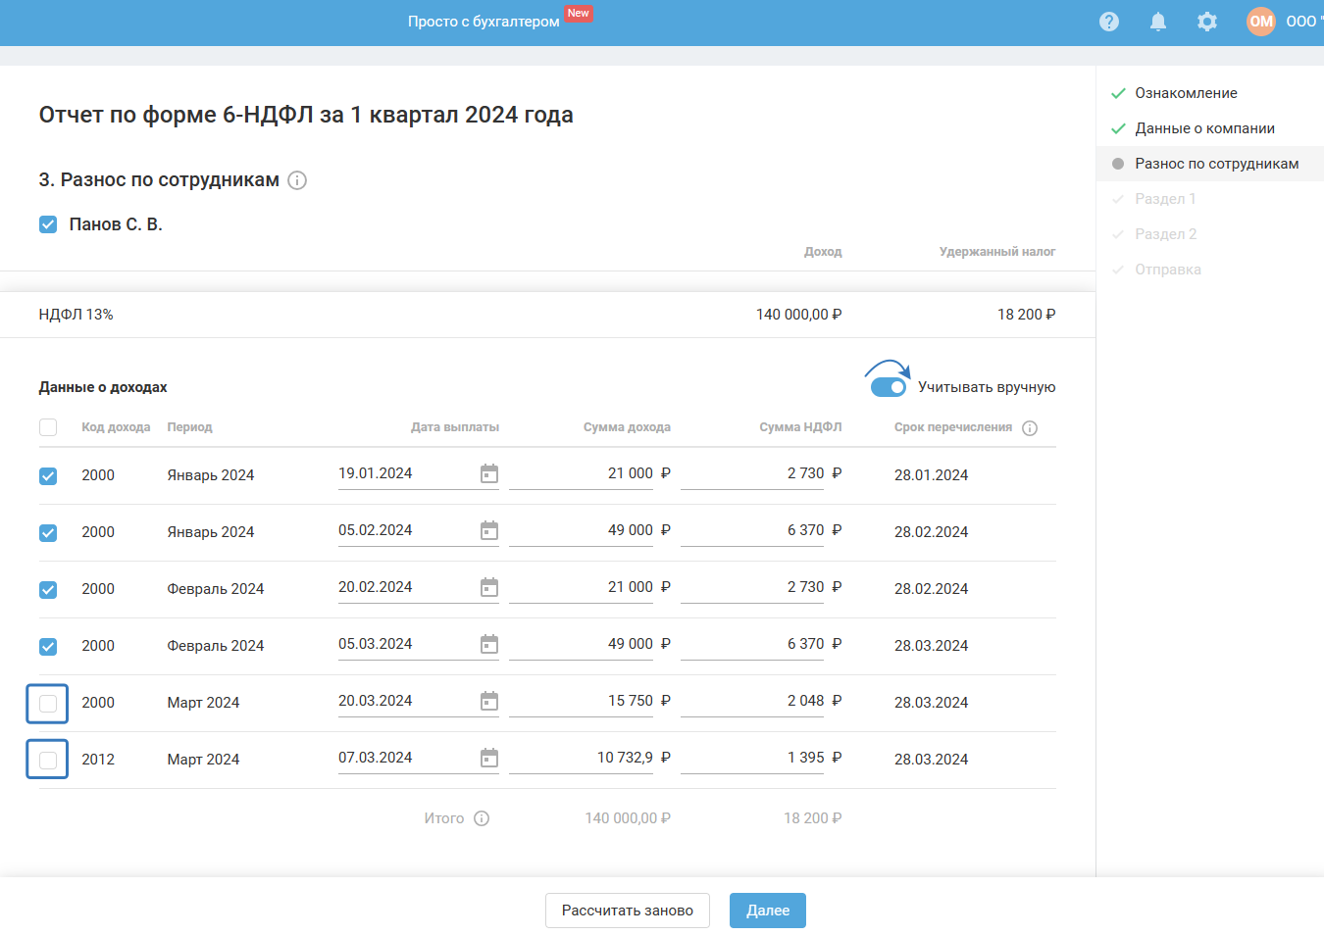Check the Март 2024 income code 2012 row
Screen dimensions: 1324x936
pyautogui.click(x=48, y=760)
